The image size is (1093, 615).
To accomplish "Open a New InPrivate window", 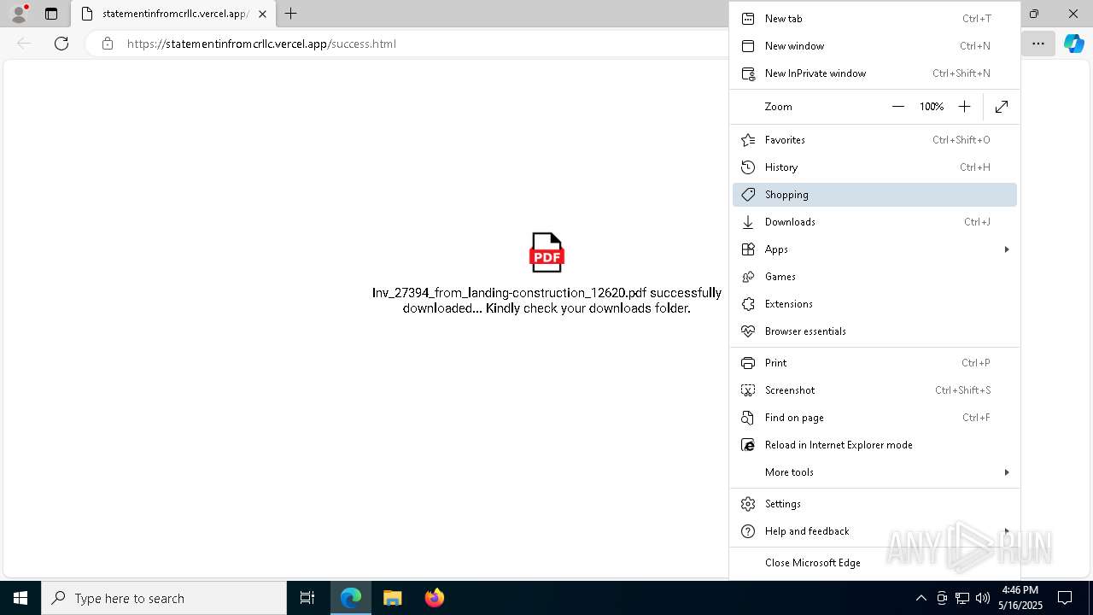I will pyautogui.click(x=874, y=73).
